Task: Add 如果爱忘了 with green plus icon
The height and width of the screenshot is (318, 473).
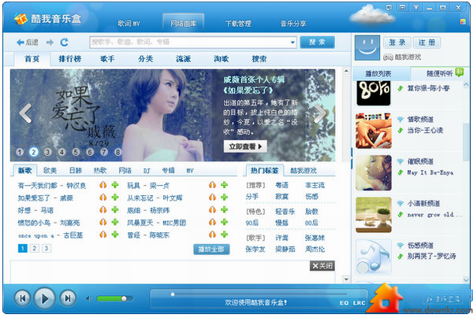Action: pos(115,198)
